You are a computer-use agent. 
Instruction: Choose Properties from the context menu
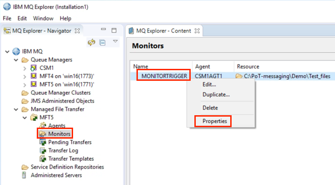click(x=221, y=121)
